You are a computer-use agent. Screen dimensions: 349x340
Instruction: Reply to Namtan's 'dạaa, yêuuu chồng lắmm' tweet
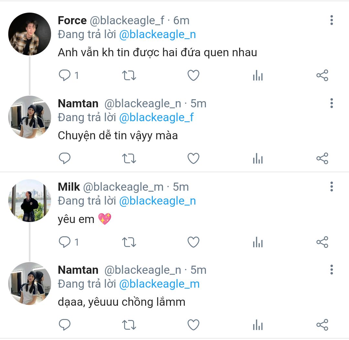65,325
